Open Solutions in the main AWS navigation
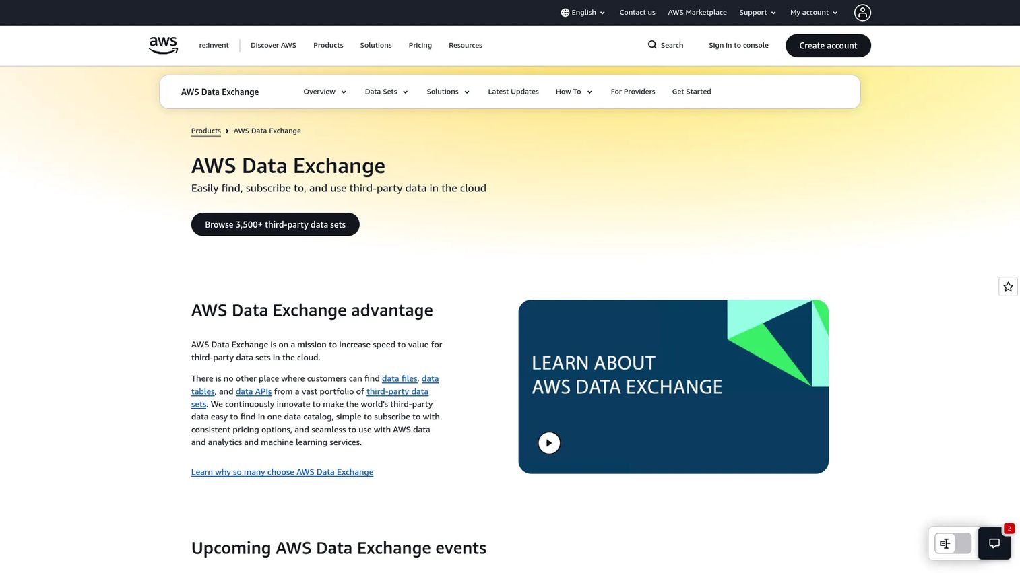1020x573 pixels. [376, 45]
